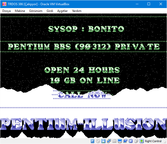Click the network adapters status icon
The width and height of the screenshot is (167, 144).
tap(109, 141)
